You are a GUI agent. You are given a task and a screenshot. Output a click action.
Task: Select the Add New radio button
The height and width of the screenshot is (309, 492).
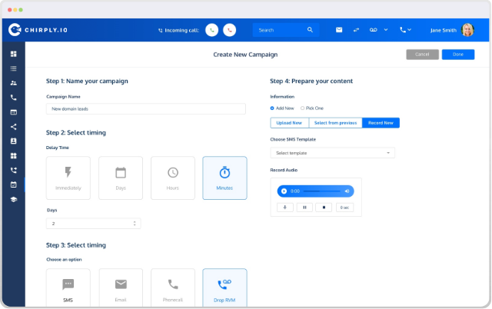coord(272,108)
